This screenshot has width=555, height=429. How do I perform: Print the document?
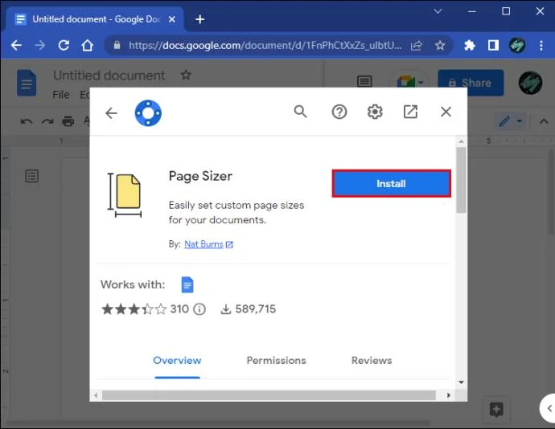tap(68, 121)
